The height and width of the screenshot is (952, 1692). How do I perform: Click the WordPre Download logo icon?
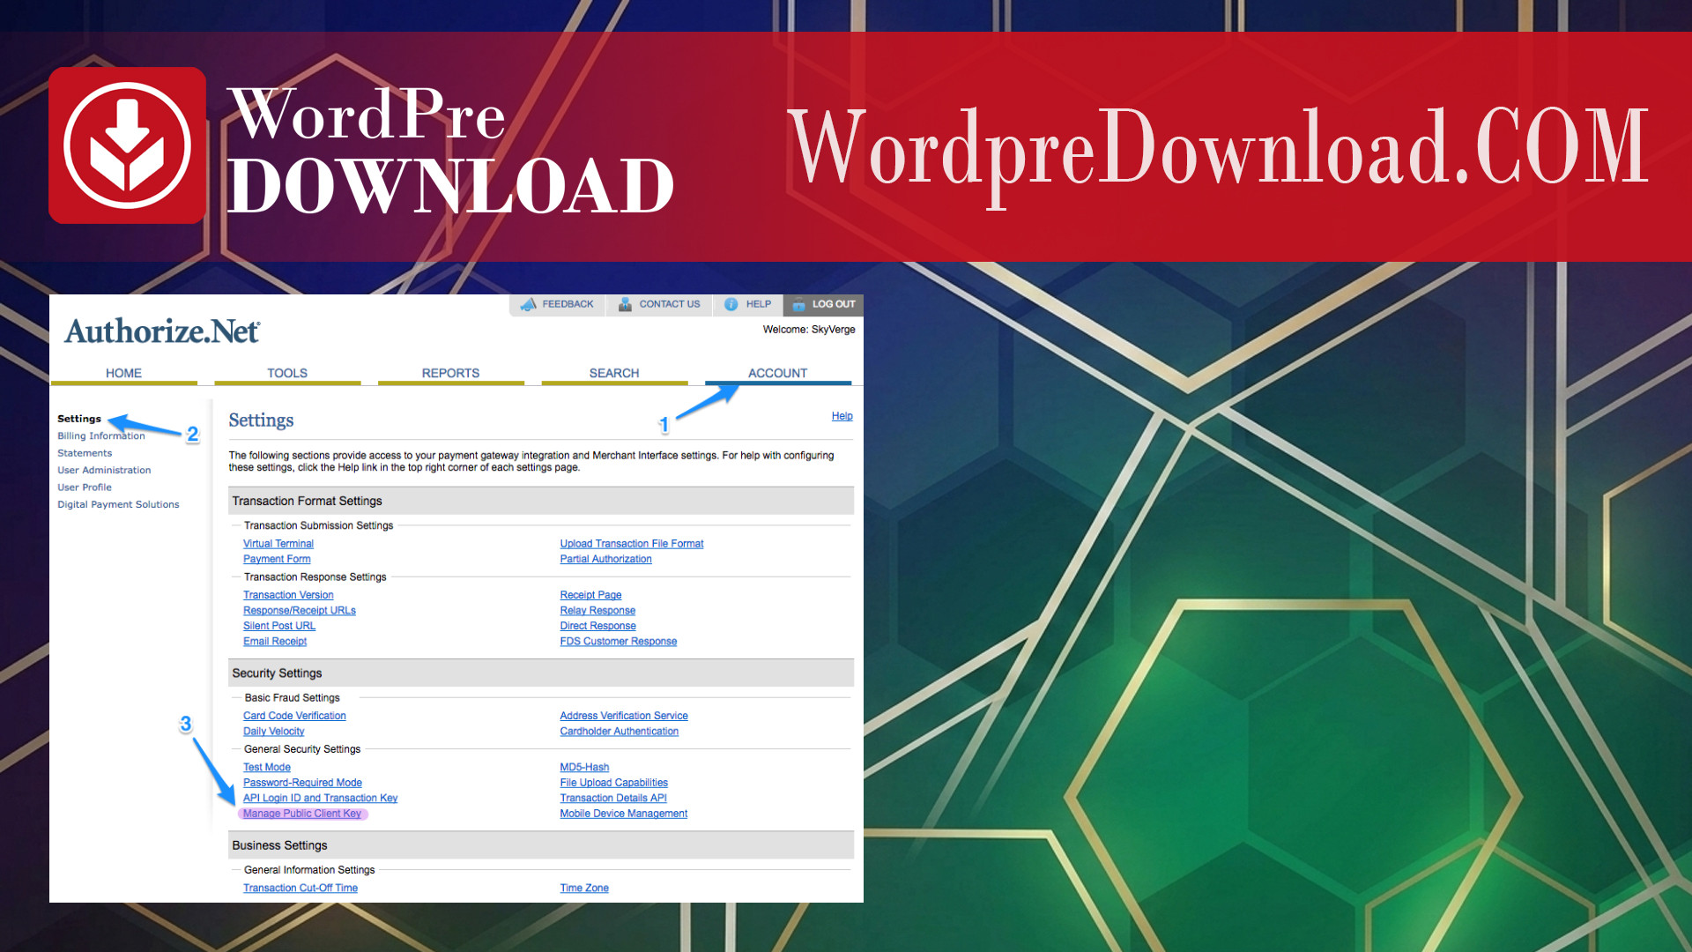tap(127, 145)
